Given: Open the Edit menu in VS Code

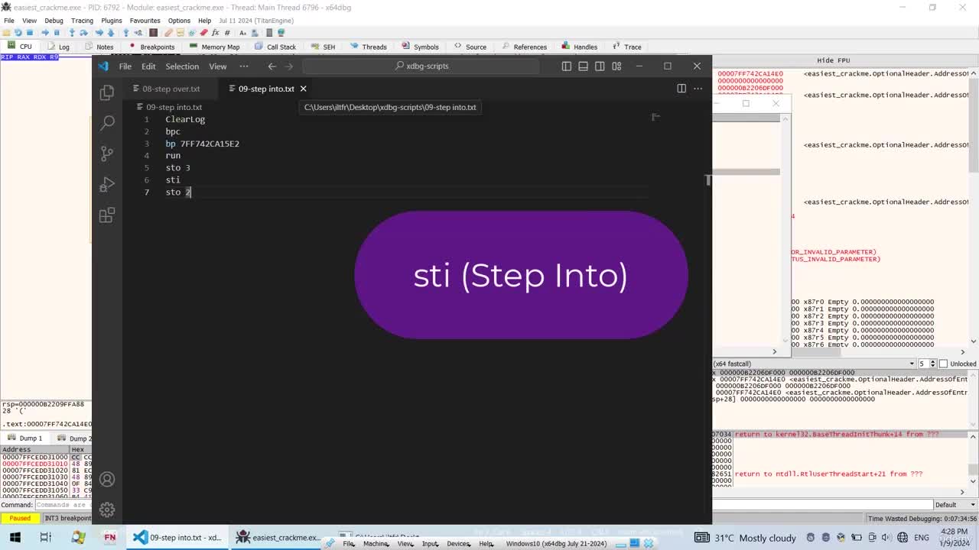Looking at the screenshot, I should tap(148, 66).
